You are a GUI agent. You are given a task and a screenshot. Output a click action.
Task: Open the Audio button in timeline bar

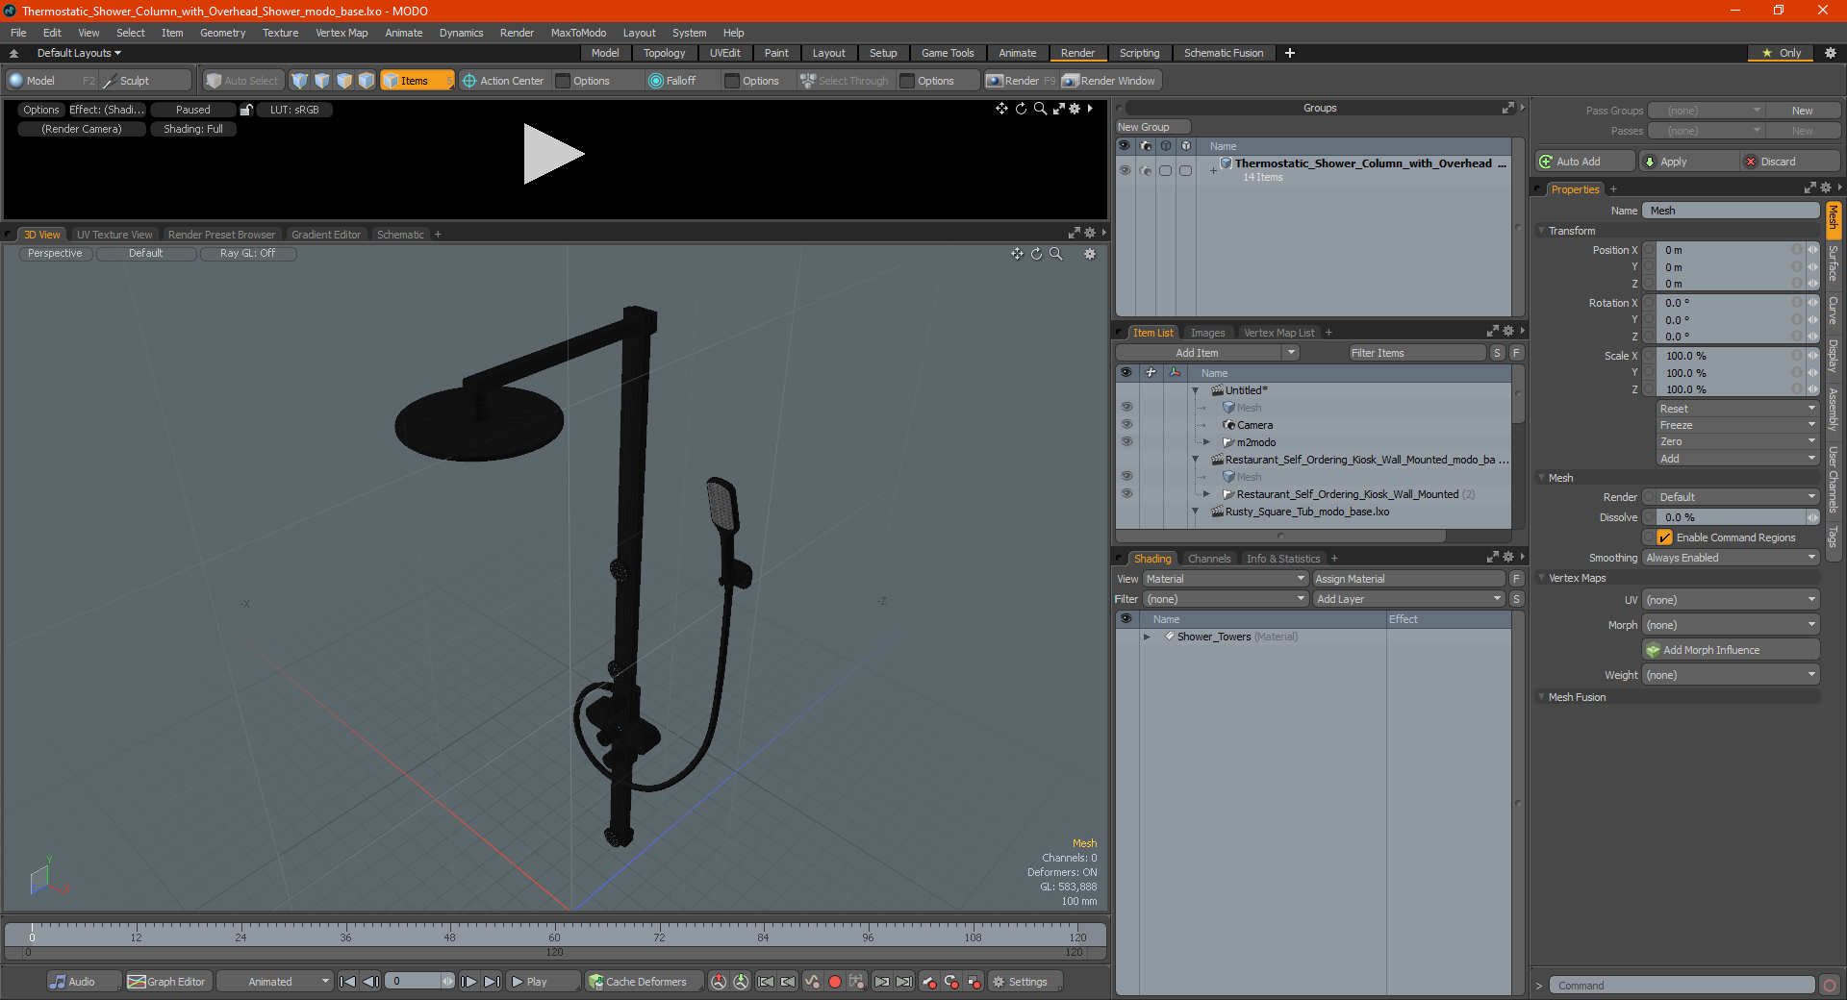84,982
